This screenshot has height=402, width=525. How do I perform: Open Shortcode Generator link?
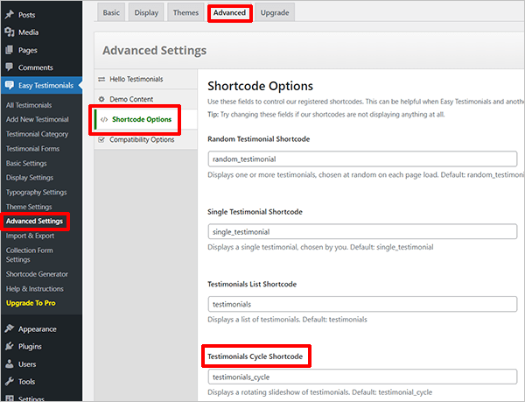point(37,274)
